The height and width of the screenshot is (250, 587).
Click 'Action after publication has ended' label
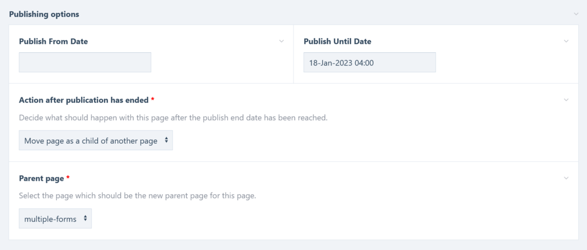pyautogui.click(x=83, y=100)
